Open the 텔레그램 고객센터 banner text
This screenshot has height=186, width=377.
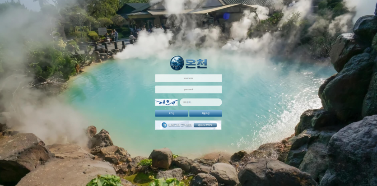pos(180,125)
